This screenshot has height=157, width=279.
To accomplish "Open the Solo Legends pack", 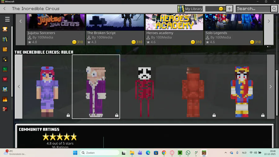I will pyautogui.click(x=233, y=29).
